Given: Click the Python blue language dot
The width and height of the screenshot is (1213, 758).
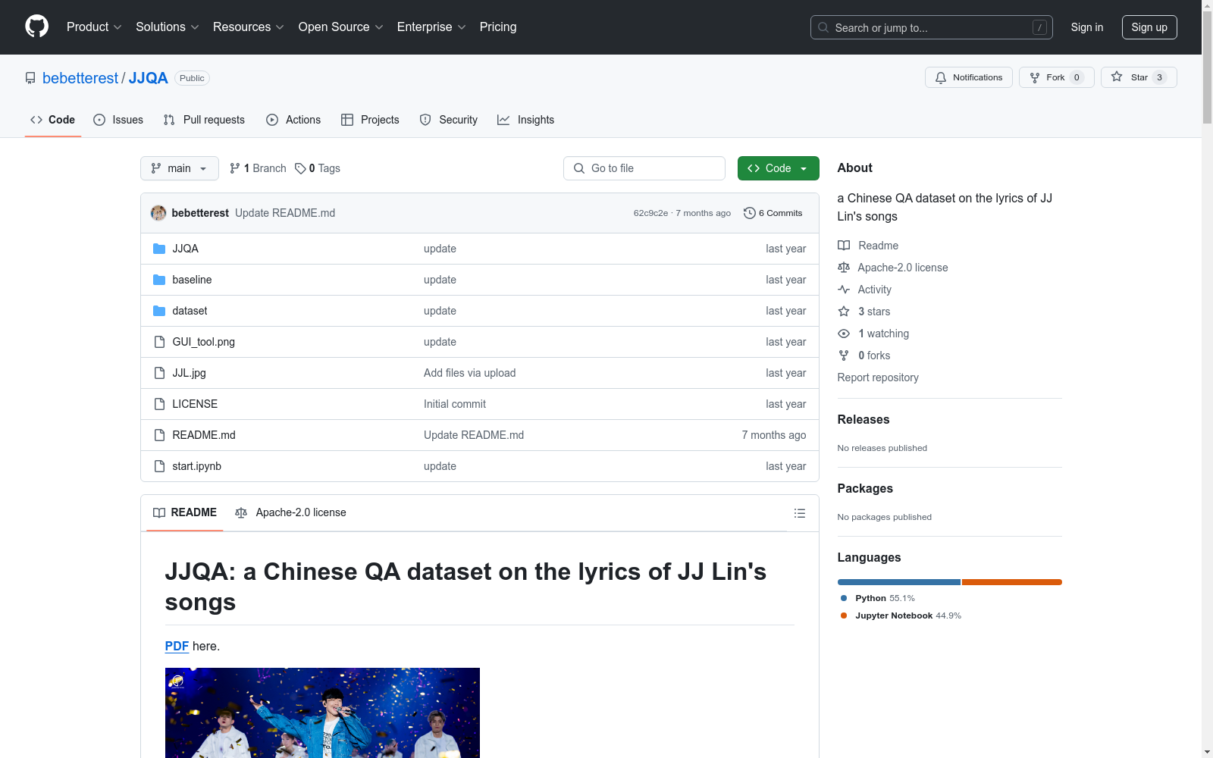Looking at the screenshot, I should pos(844,598).
